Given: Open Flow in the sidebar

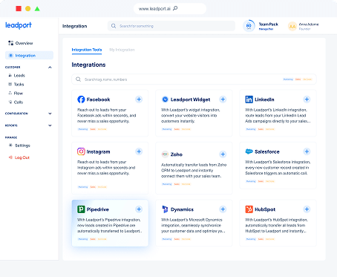Looking at the screenshot, I should (x=16, y=93).
